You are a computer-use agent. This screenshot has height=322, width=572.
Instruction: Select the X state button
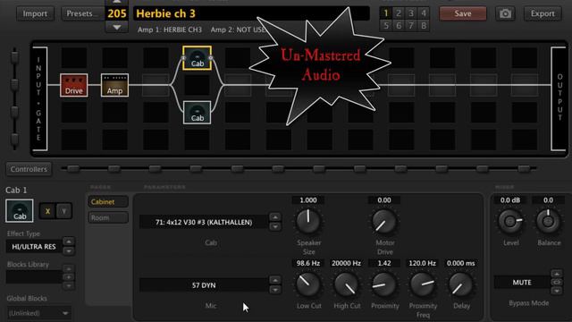pyautogui.click(x=47, y=211)
